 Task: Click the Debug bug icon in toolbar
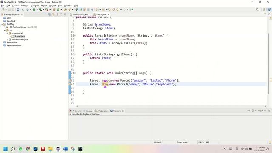(x=28, y=10)
